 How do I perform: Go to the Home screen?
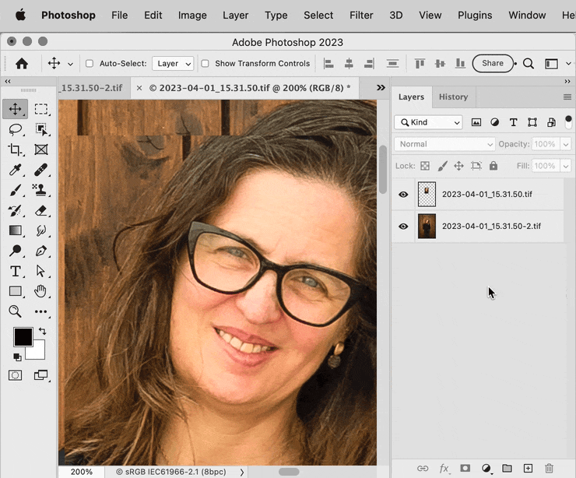coord(22,64)
